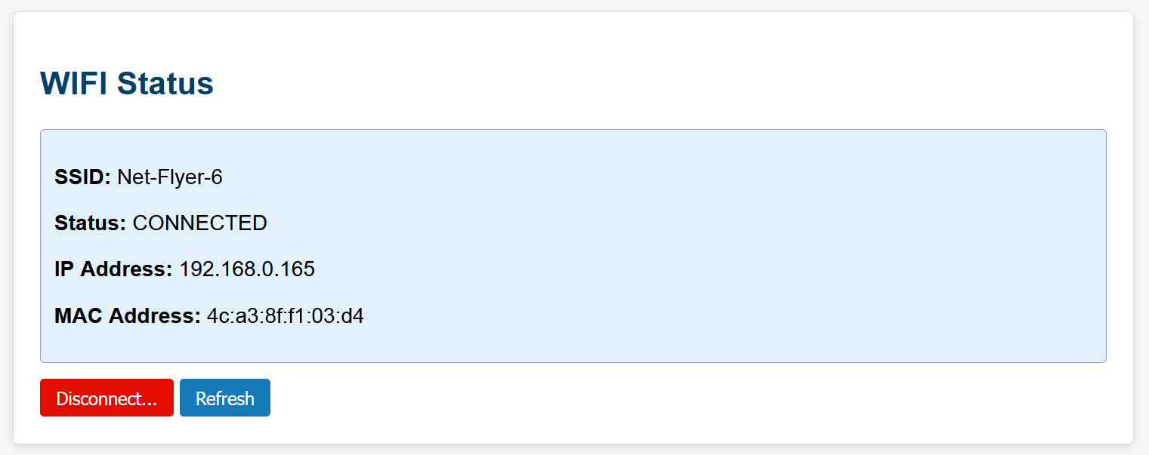Click the bold MAC Address: label
The image size is (1149, 455).
[128, 315]
